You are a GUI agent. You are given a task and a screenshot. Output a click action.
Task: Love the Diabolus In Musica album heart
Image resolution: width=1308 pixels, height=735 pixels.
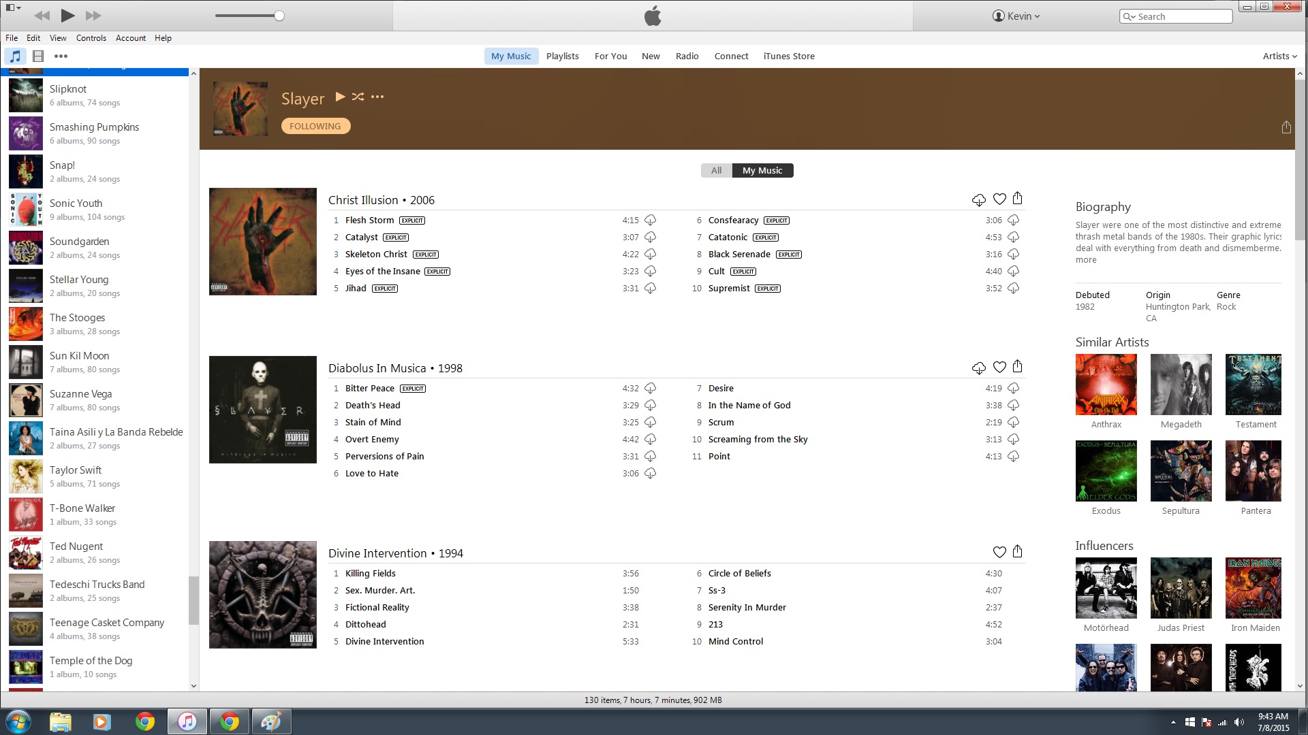[999, 367]
